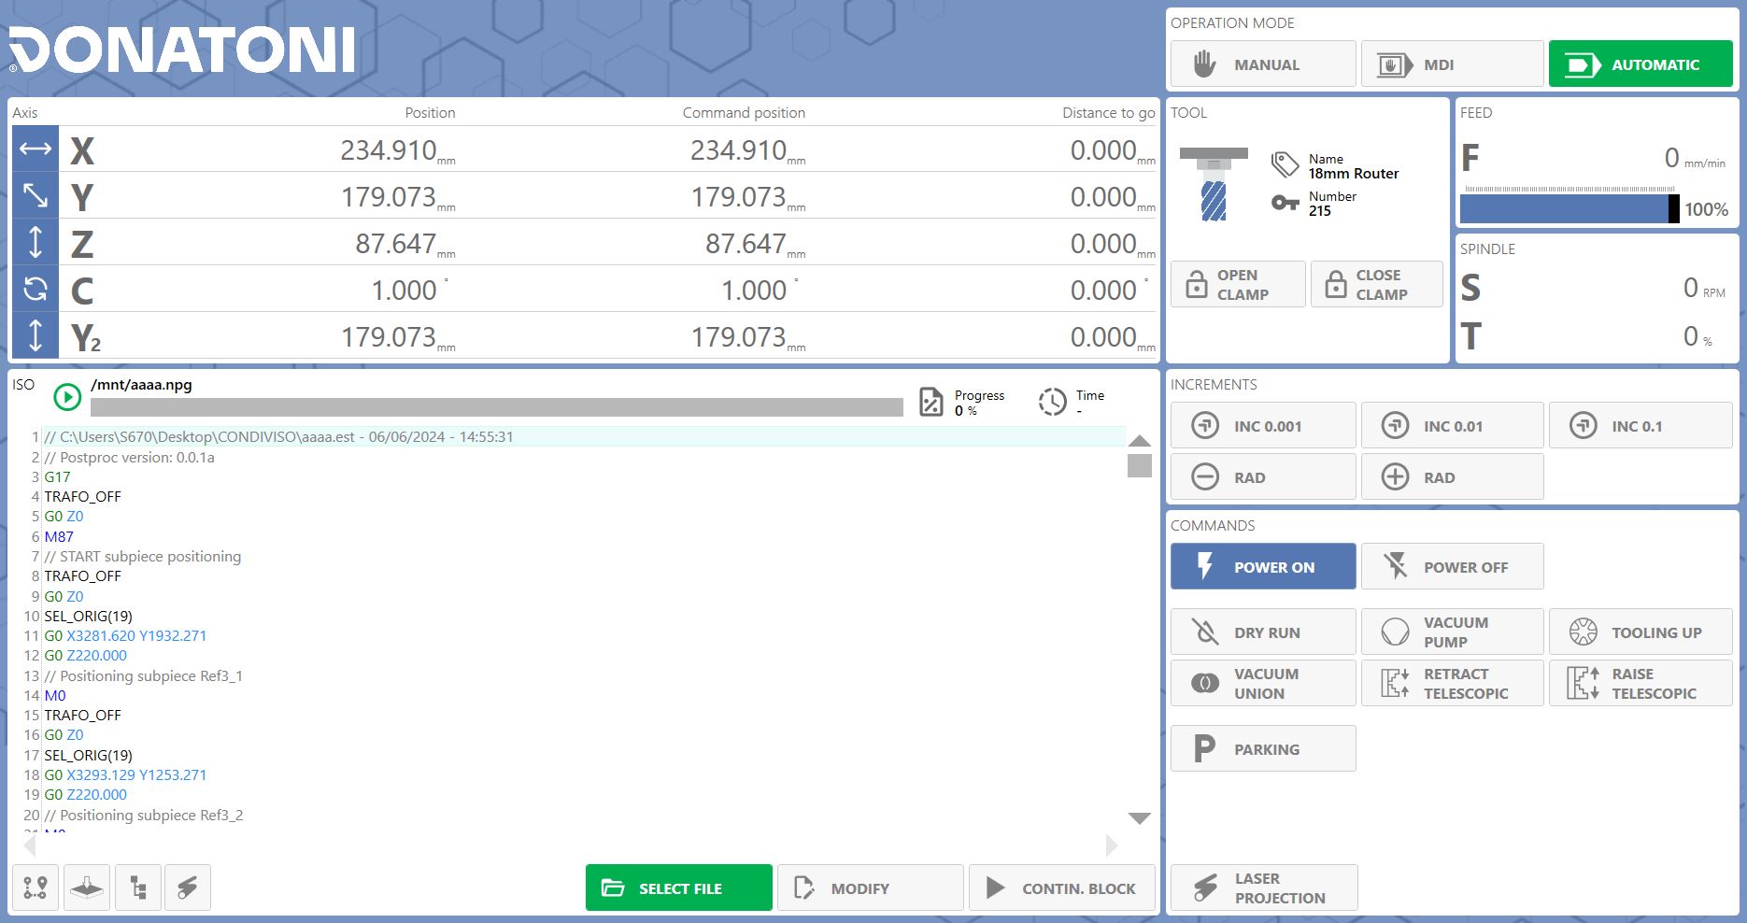Click the 18mm Router tool illustration
Screen dimensions: 1747x923
(1214, 184)
